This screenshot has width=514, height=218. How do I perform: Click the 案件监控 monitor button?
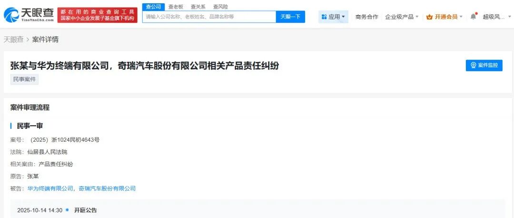(x=484, y=65)
